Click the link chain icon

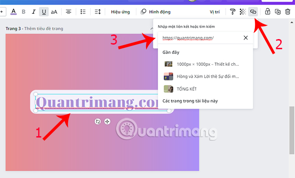tap(253, 12)
